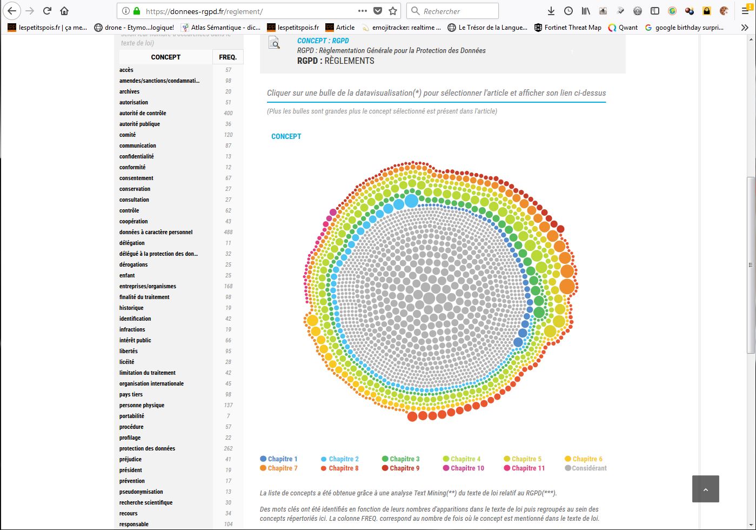The image size is (756, 530).
Task: Select the 'données à caractère personnel' concept
Action: pos(156,232)
